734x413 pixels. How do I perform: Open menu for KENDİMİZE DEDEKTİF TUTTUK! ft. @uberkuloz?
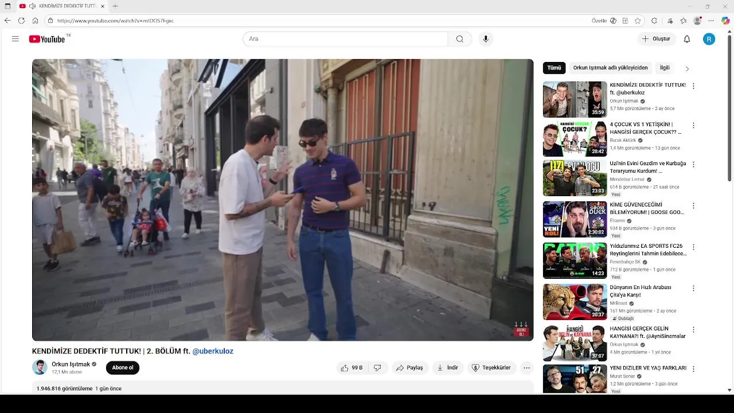tap(693, 86)
